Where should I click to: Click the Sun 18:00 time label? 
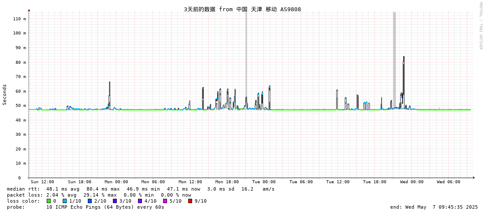click(80, 182)
